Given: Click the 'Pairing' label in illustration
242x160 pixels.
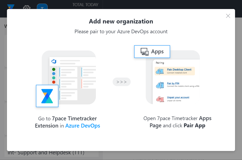Looking at the screenshot, I should [160, 63].
